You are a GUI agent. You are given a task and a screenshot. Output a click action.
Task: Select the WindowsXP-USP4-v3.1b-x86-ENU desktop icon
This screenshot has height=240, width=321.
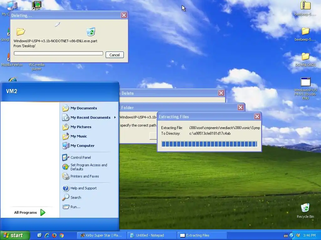click(x=305, y=88)
